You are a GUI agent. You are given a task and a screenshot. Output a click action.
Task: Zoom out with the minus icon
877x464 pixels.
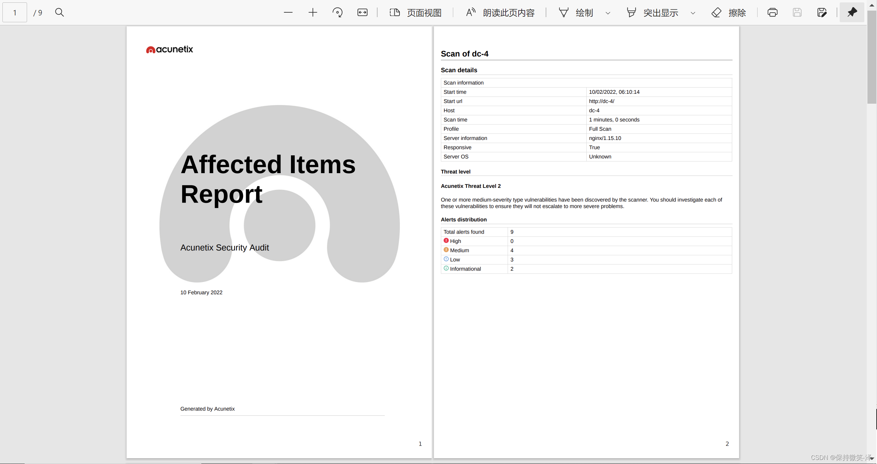coord(288,13)
